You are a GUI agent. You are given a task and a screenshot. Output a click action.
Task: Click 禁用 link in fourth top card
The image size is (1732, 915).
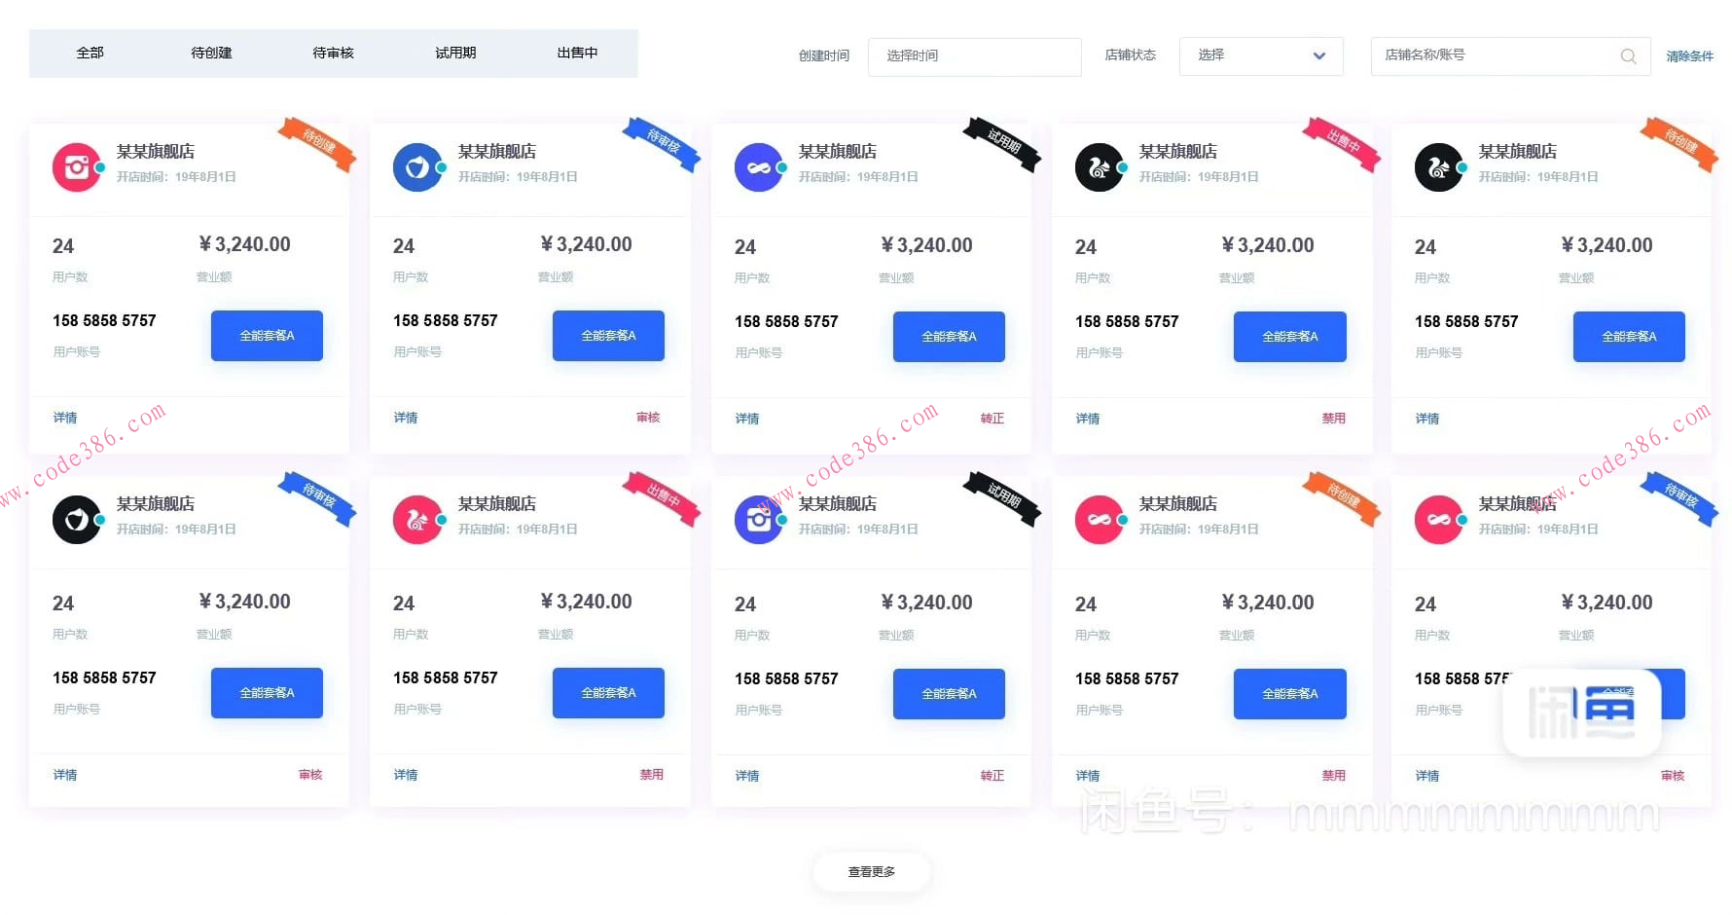[x=1333, y=419]
